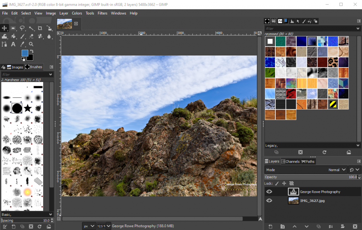Click the blue foreground color swatch
This screenshot has height=230, width=362.
pos(25,53)
